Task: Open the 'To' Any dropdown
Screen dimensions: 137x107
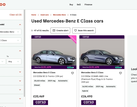Action: [x=14, y=62]
